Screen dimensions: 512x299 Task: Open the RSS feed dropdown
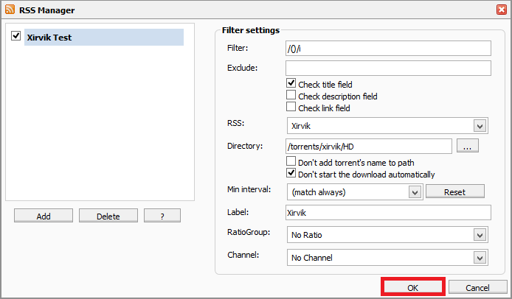[x=480, y=126]
